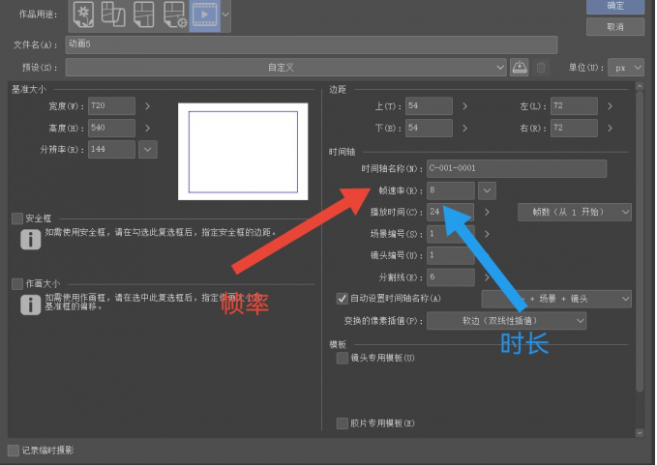The height and width of the screenshot is (465, 657).
Task: Open slider arrow next to 上(T)
Action: pos(464,106)
